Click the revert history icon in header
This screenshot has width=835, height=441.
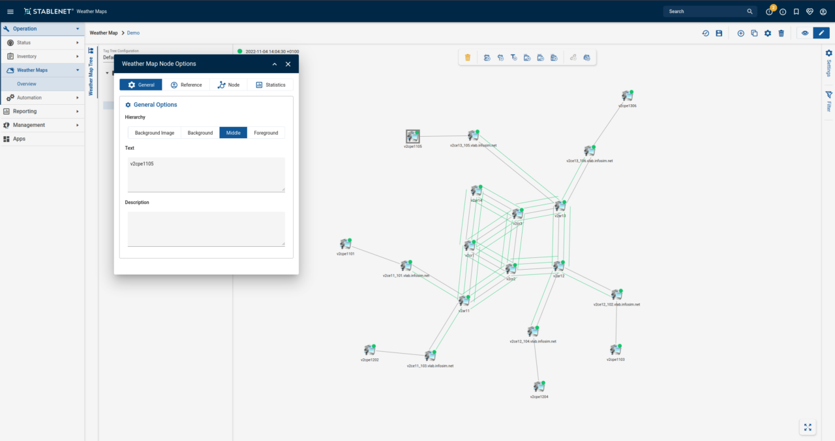coord(705,33)
